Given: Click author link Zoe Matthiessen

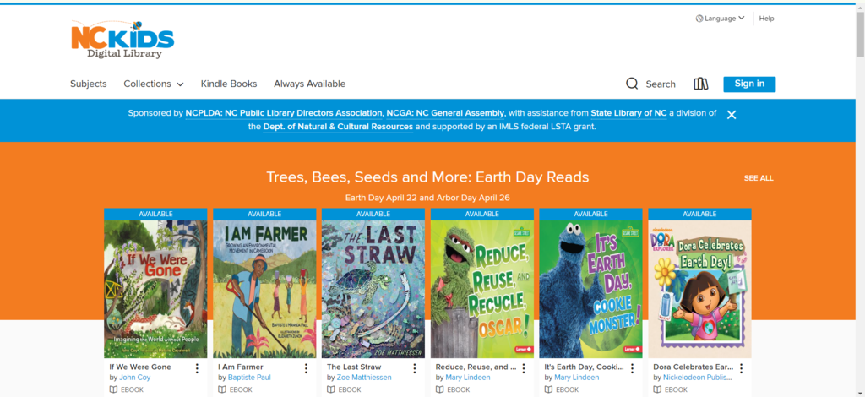Looking at the screenshot, I should coord(364,378).
